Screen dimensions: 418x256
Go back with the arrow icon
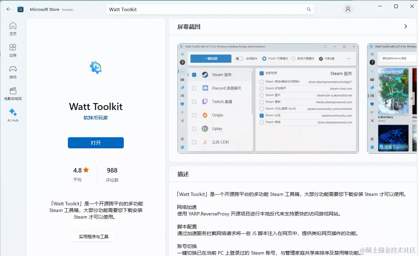click(8, 9)
